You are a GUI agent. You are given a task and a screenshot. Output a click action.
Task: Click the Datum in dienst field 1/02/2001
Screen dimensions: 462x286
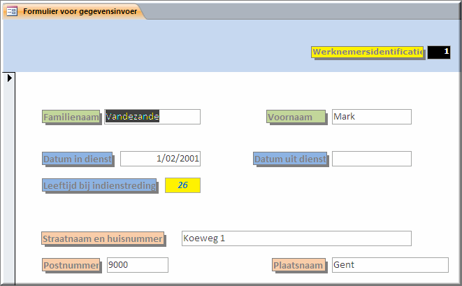click(x=160, y=159)
